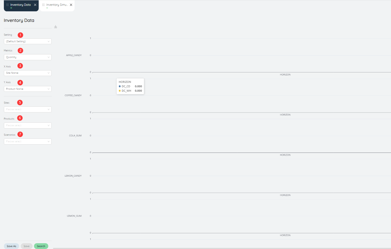Click the blue DC_CD legend dot in tooltip
Screen dimensions: 391x249
[120, 87]
